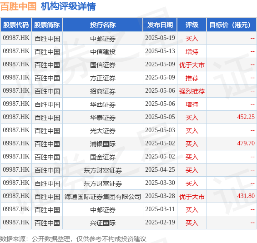Select 海通国际证券集团有限公司 cell

(103, 197)
